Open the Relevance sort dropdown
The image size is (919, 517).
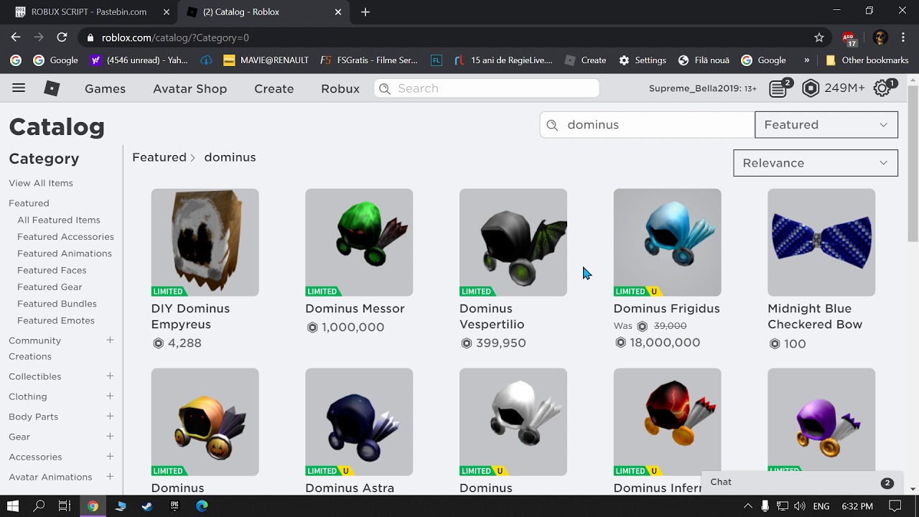coord(816,163)
